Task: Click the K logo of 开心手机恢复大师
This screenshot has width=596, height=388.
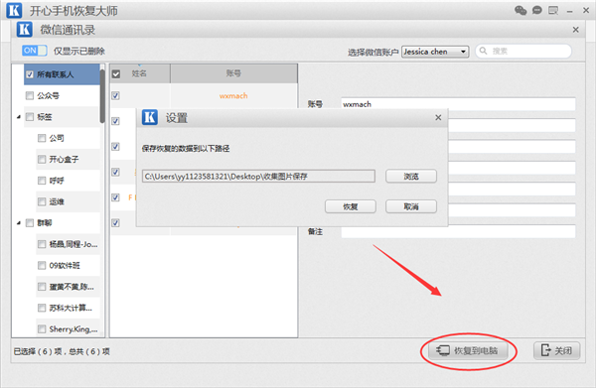Action: [14, 10]
